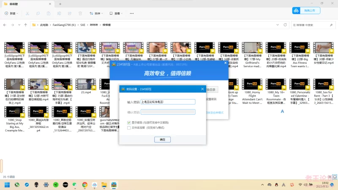Show hidden tray icons chevron
The image size is (338, 190).
coord(262,185)
